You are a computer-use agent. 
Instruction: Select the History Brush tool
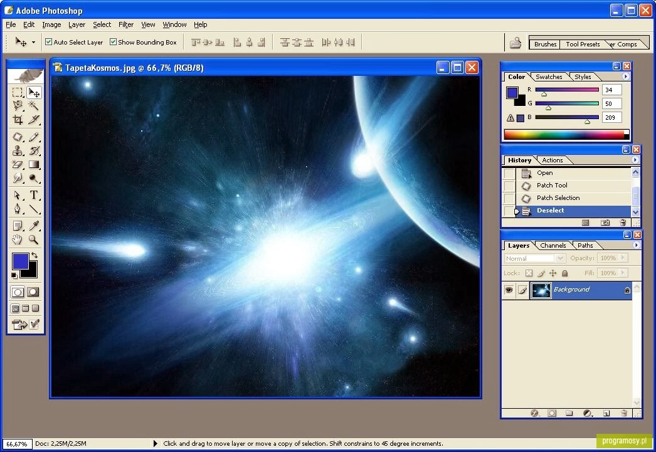coord(34,150)
